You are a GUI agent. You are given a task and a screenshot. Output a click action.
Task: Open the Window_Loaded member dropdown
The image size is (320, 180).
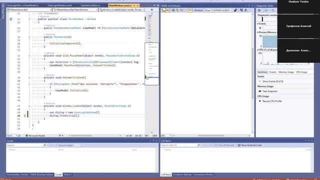tap(122, 9)
